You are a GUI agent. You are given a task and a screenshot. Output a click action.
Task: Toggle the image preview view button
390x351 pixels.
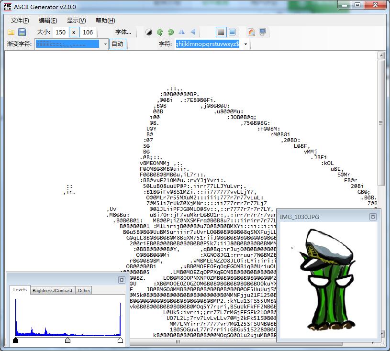tap(232, 33)
